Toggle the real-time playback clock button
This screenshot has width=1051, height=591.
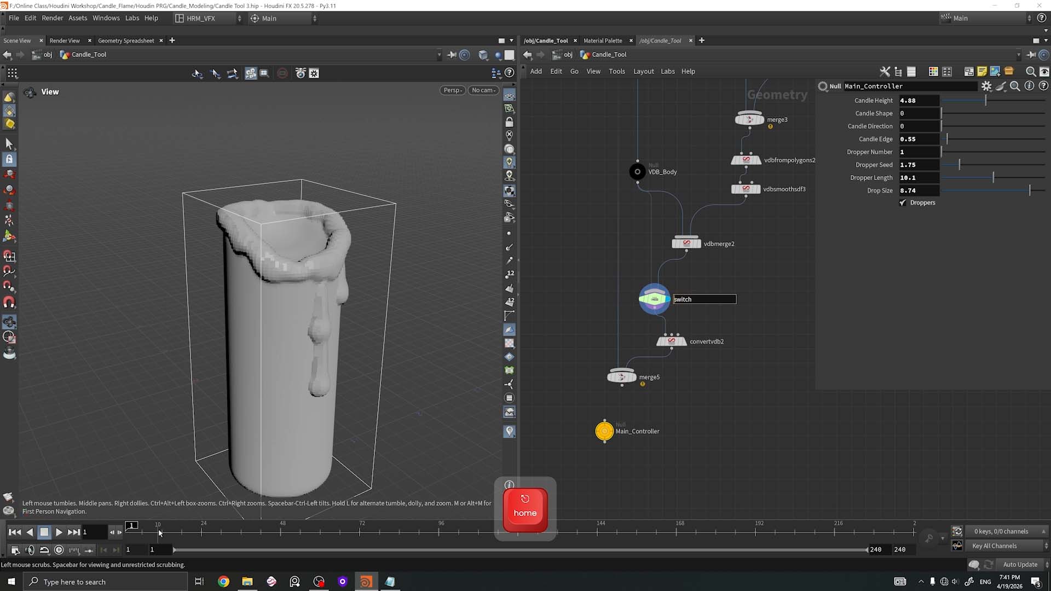tap(59, 549)
